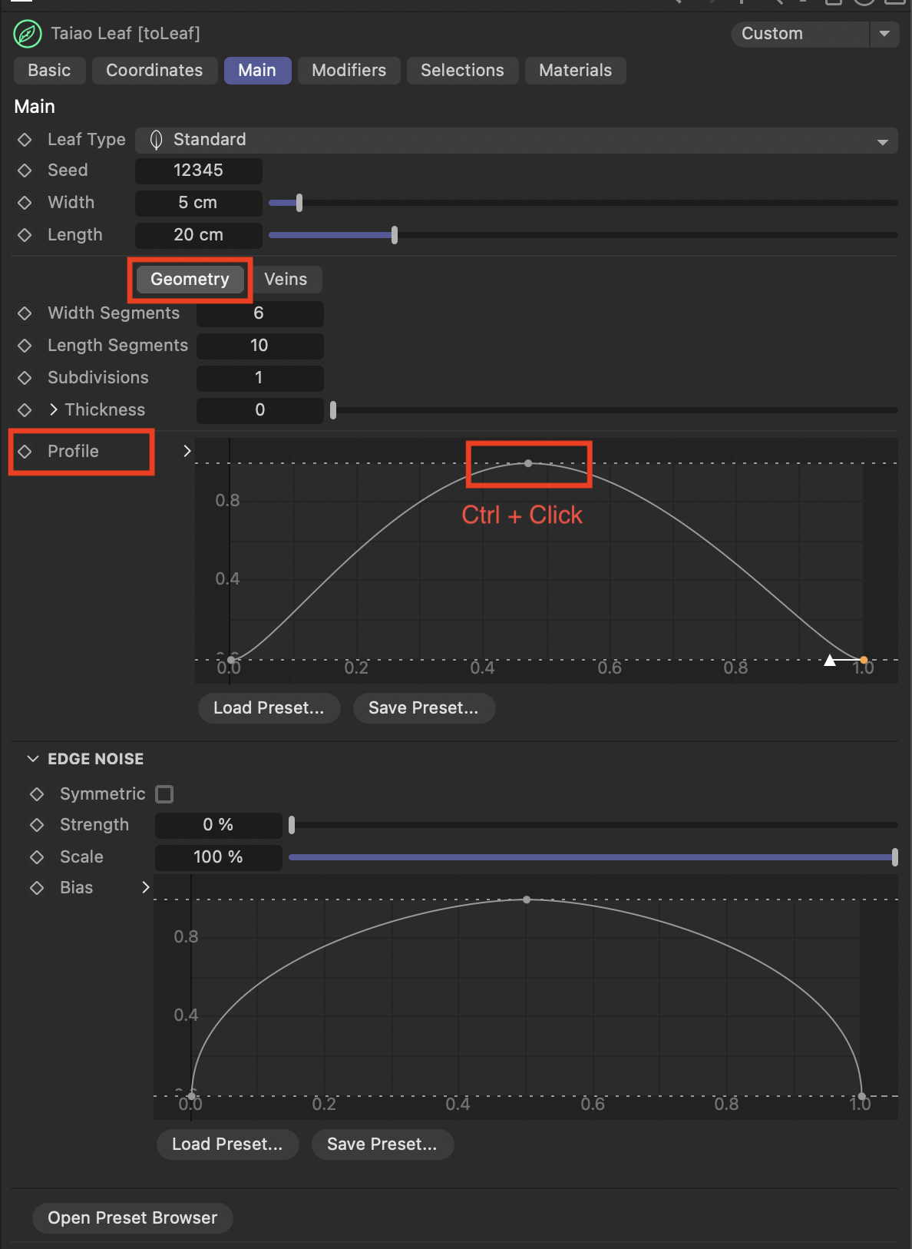Toggle Symmetric keyframe diamond

(x=37, y=793)
